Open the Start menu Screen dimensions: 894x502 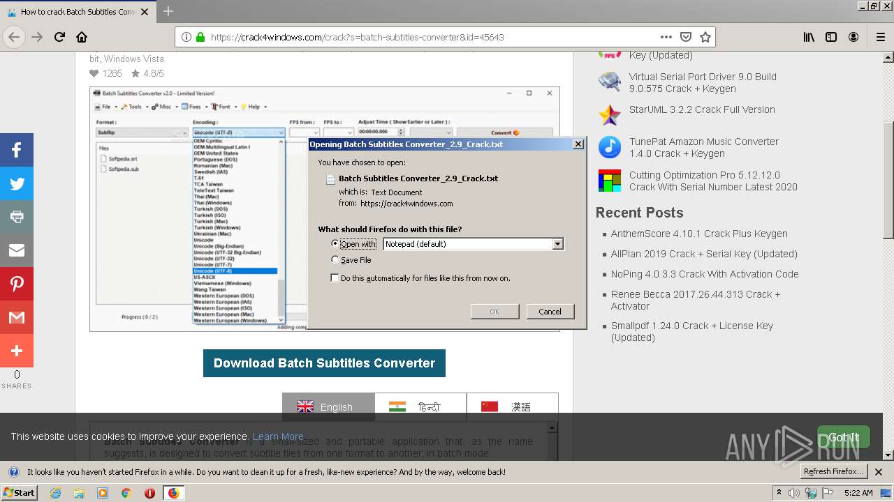tap(20, 493)
